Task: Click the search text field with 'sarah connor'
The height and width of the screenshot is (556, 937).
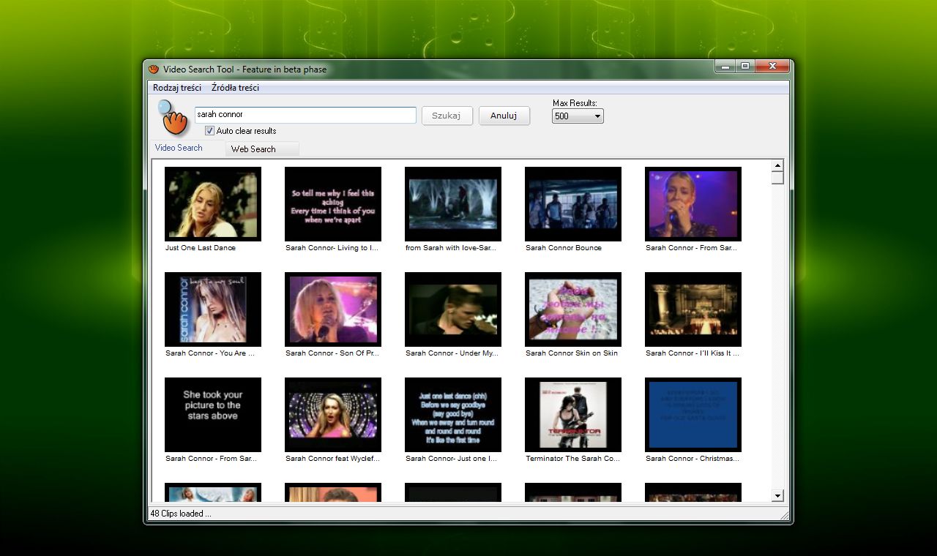Action: 305,115
